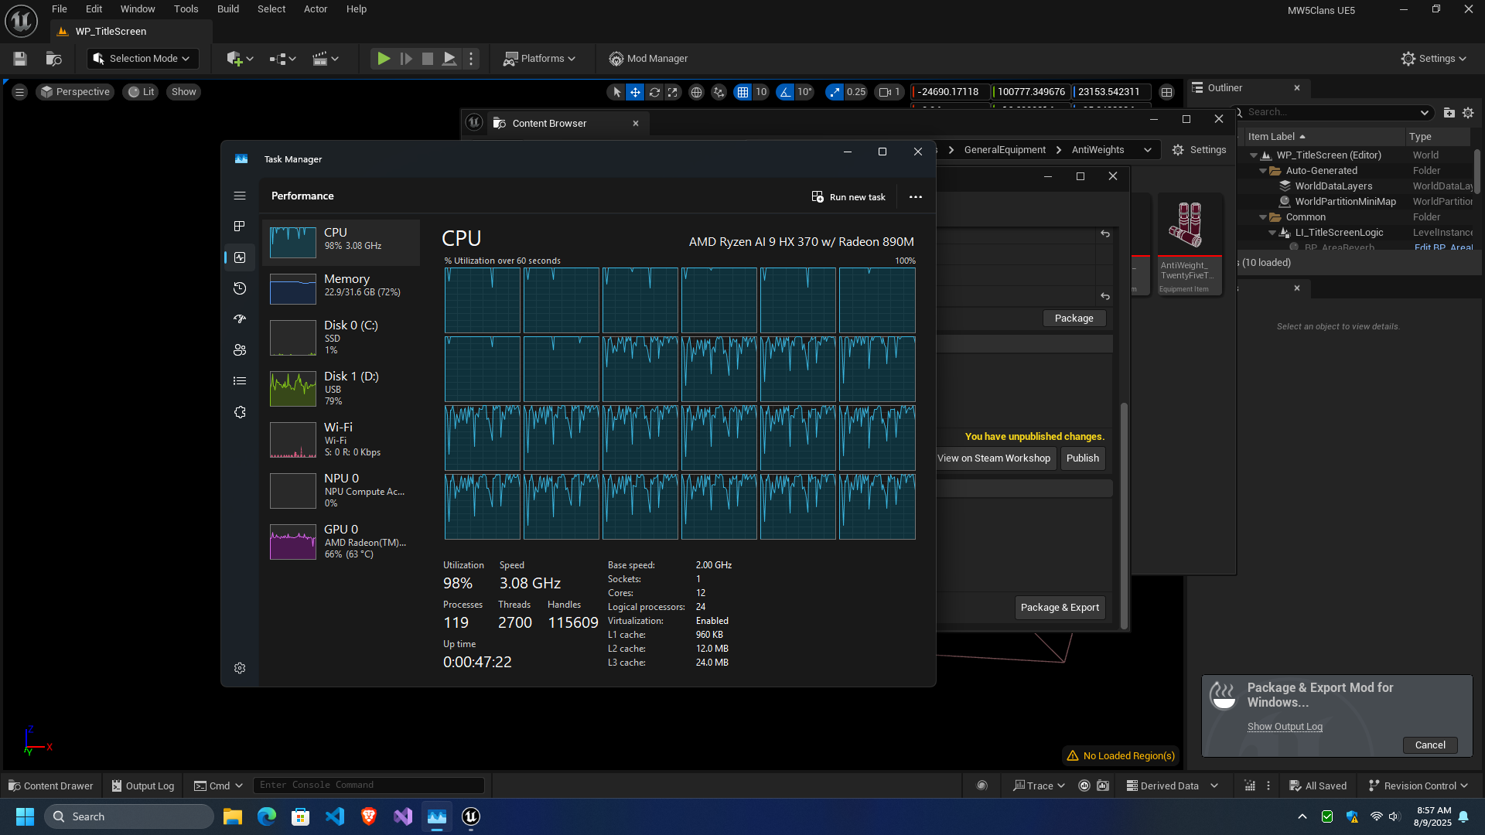Save the current level with the floppy disk icon

[20, 59]
